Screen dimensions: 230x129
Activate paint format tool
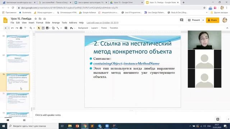click(x=25, y=28)
